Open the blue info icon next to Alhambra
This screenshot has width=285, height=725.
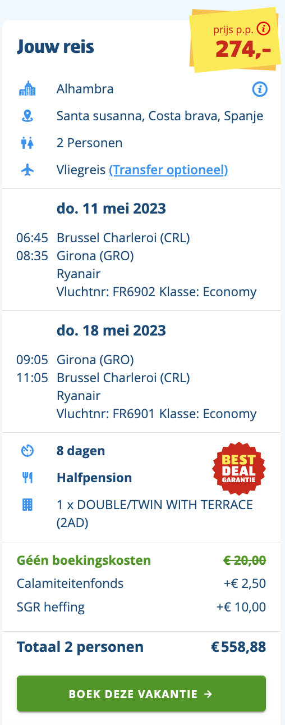click(x=259, y=89)
